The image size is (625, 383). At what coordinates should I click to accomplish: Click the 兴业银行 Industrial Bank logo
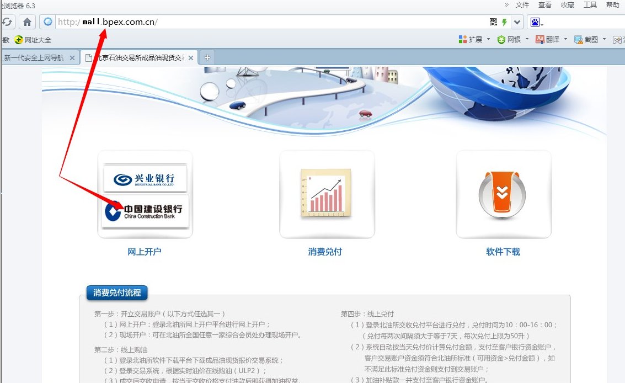145,179
